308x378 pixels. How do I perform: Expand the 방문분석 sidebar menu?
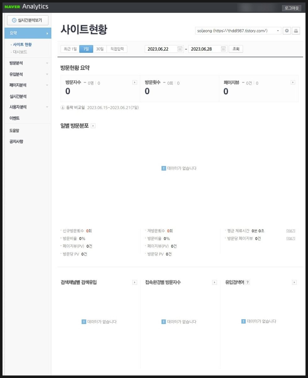28,63
